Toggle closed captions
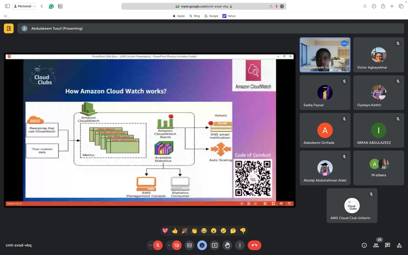408x255 pixels. 189,245
